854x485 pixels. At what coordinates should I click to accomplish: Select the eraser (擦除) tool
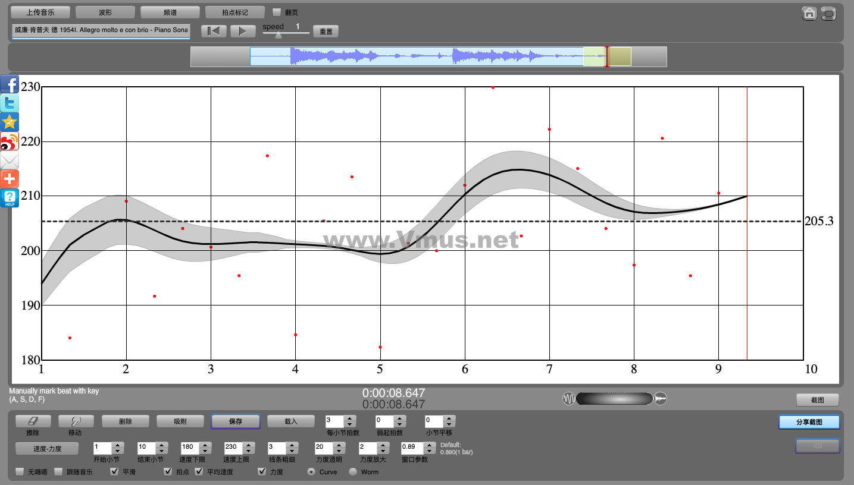[33, 421]
